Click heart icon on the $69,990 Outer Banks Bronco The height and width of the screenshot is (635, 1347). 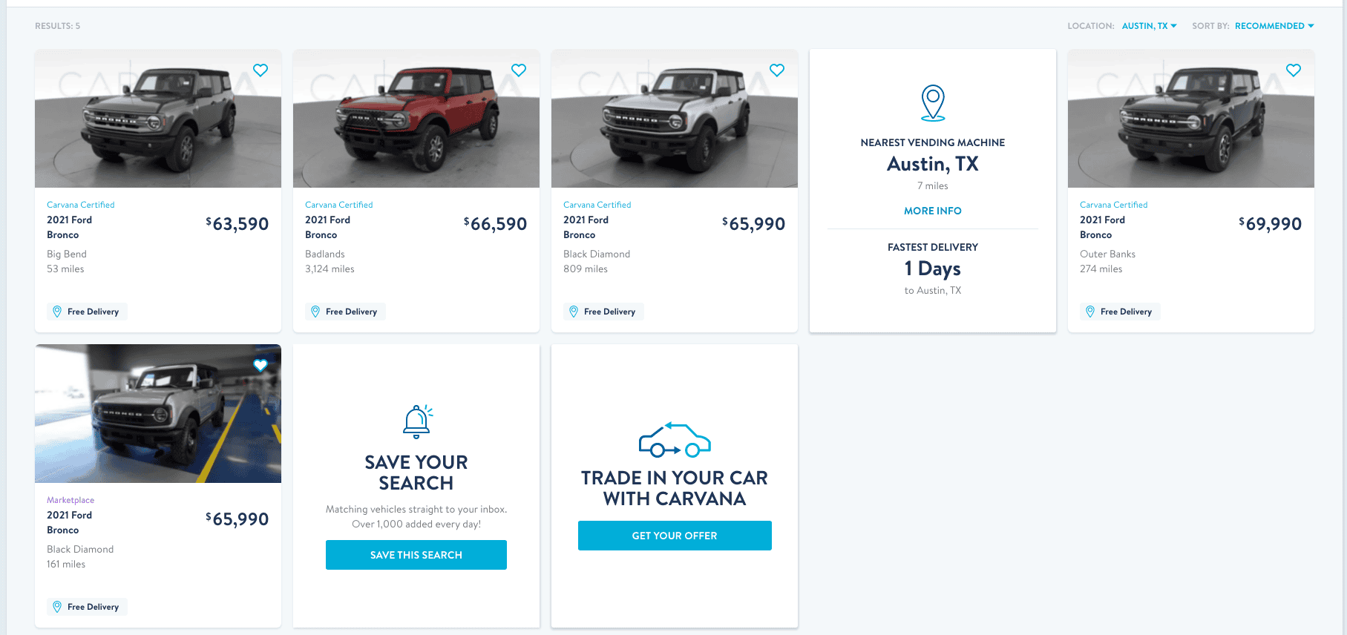[1294, 70]
